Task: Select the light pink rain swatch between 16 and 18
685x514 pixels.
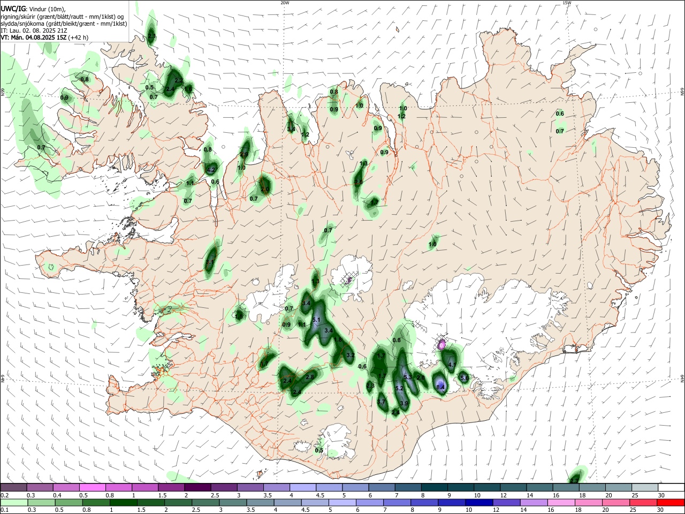Action: tap(561, 502)
